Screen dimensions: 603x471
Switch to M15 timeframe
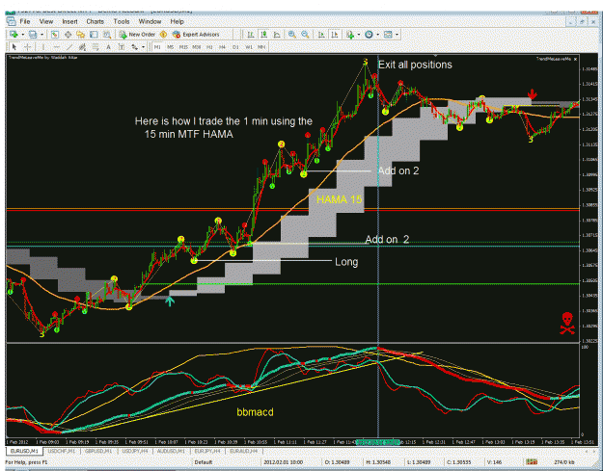point(183,47)
